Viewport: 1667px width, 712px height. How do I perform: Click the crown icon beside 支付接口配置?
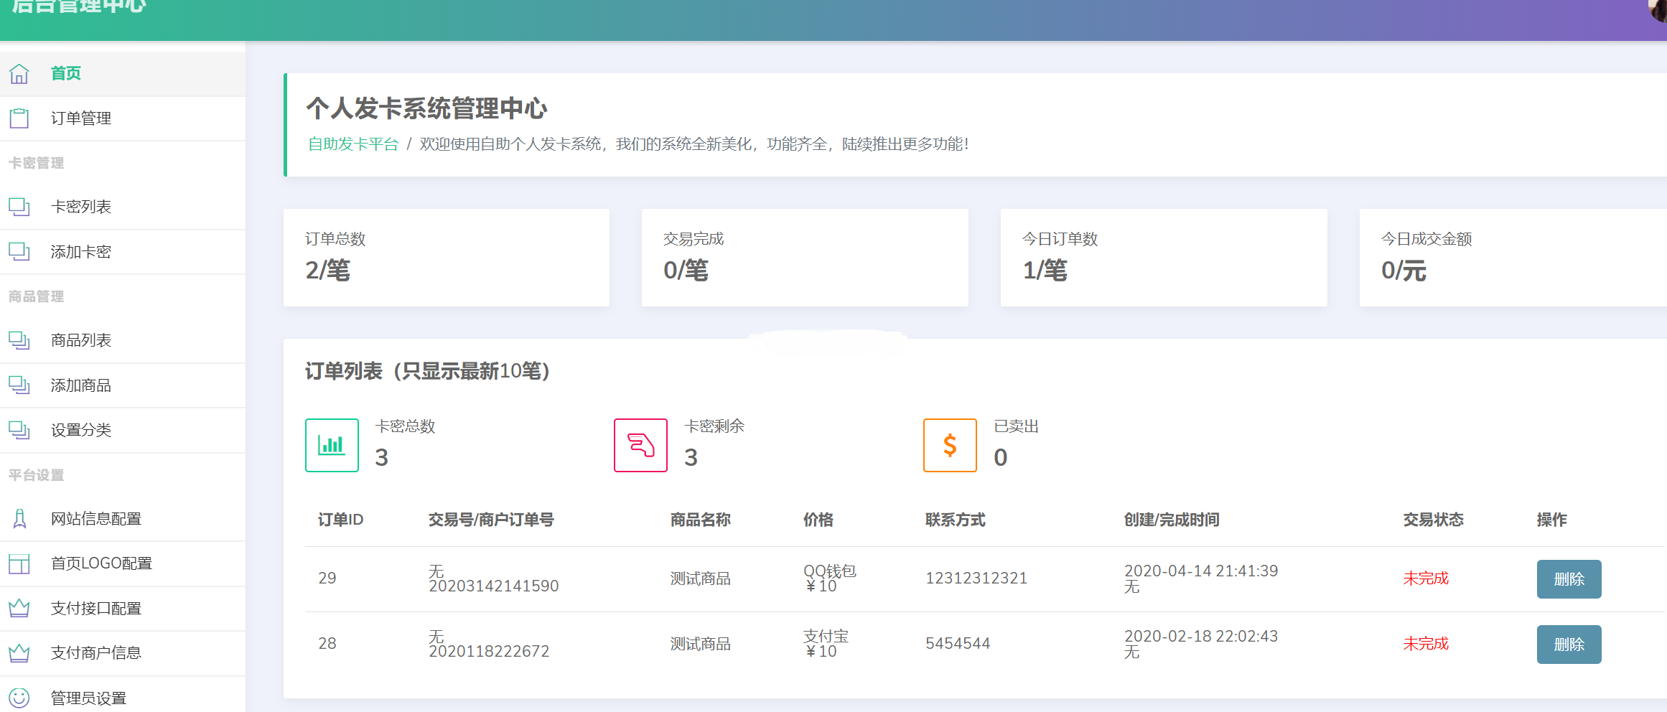19,609
